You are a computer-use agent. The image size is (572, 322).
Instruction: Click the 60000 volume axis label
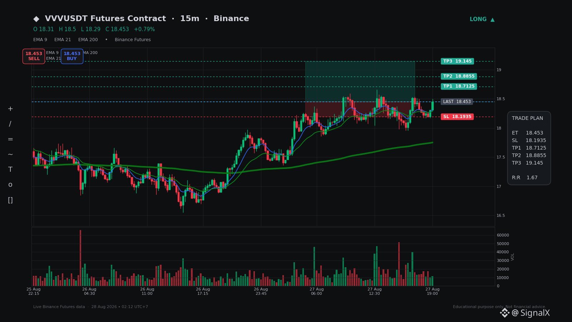click(x=503, y=235)
